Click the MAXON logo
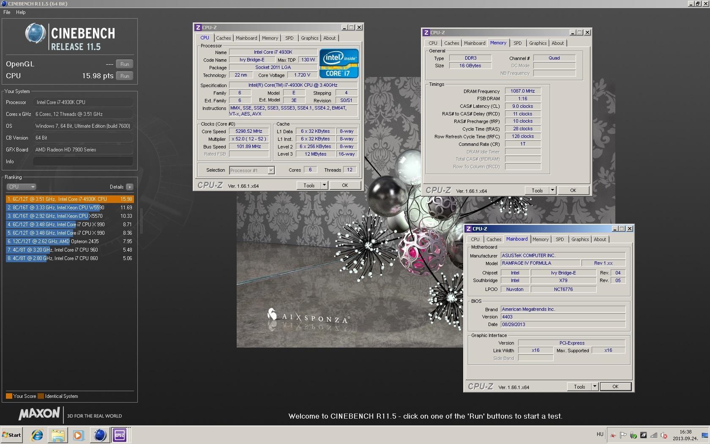 click(x=39, y=414)
